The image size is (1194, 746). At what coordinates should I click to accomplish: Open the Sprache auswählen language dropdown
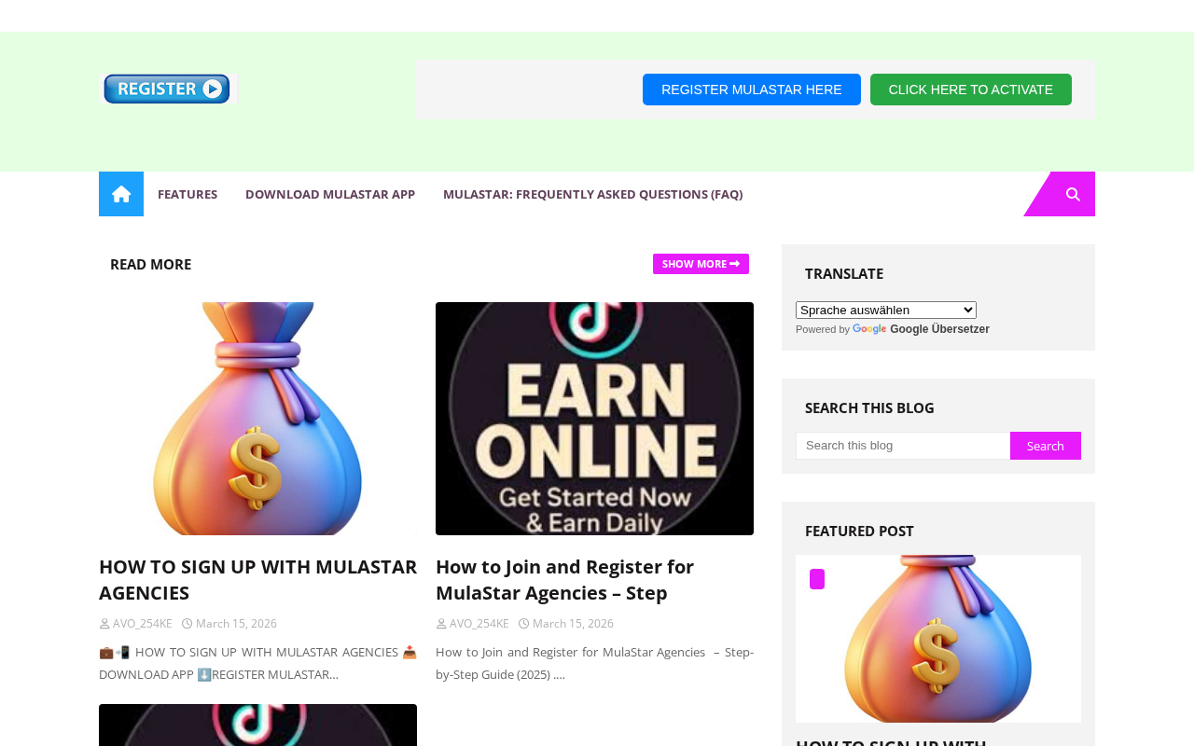point(886,310)
